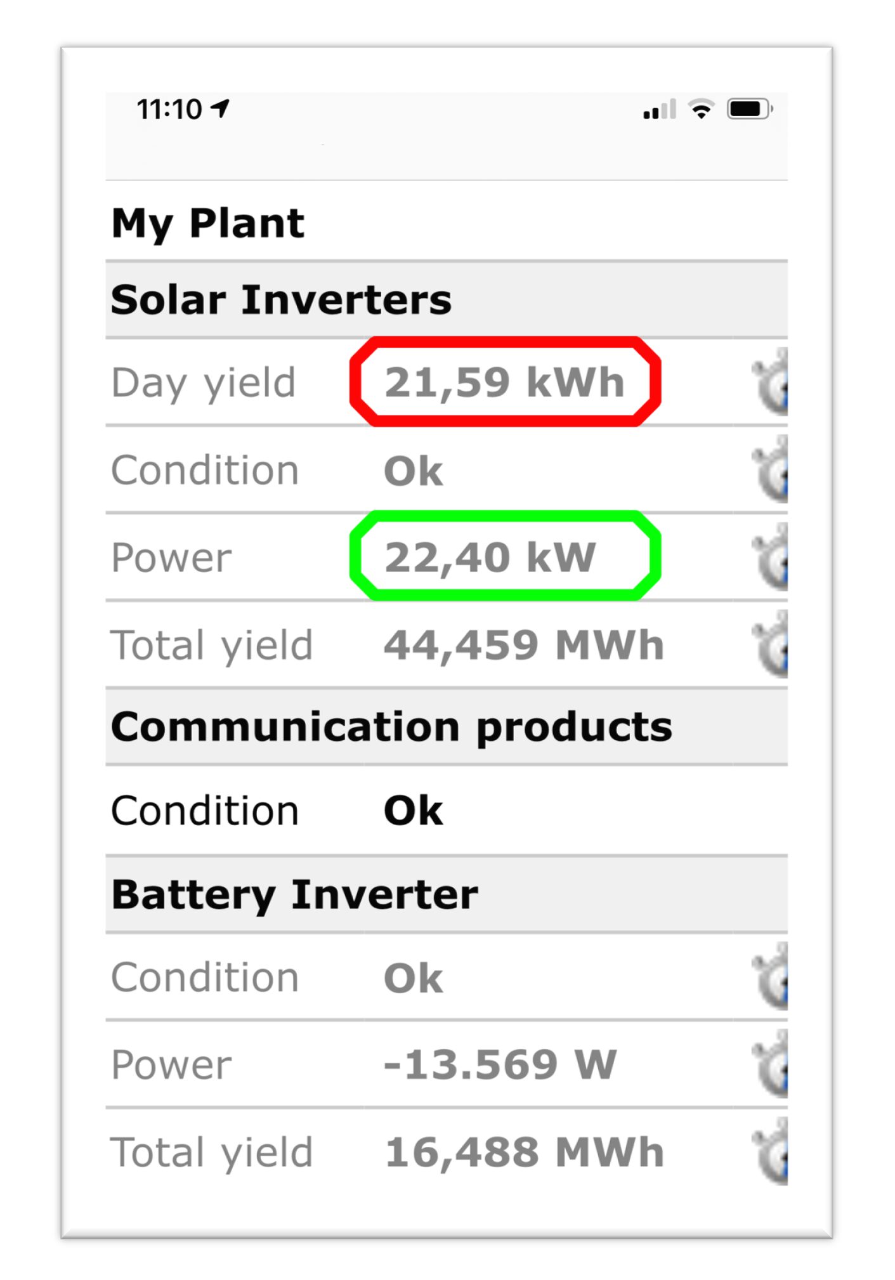Select the -13.569 W battery power value
Viewport: 895px width, 1280px height.
pos(500,1065)
